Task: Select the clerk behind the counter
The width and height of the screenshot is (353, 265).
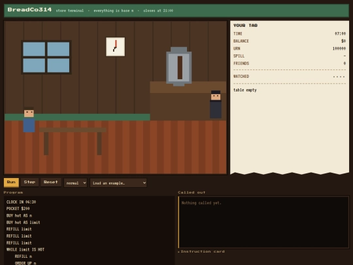Action: coord(216,104)
